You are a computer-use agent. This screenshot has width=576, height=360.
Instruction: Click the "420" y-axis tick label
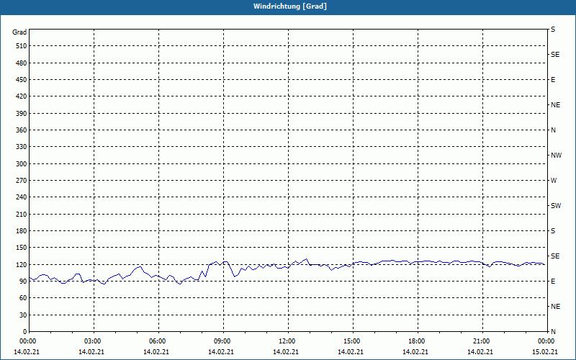22,96
